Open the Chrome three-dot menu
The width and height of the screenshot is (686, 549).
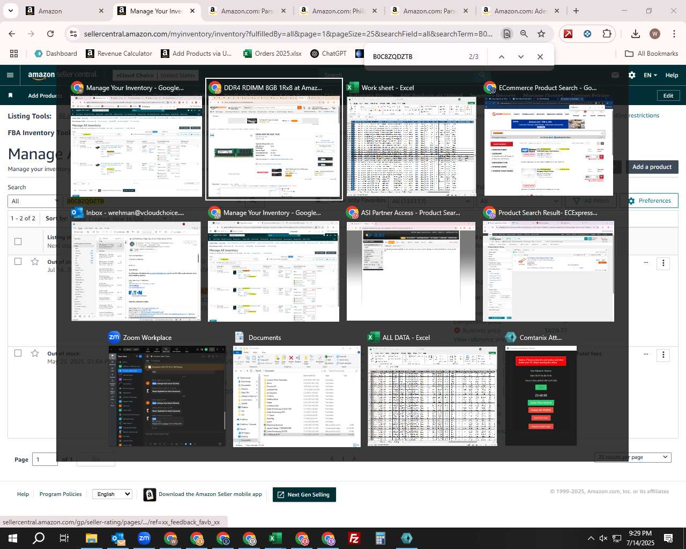pos(674,34)
